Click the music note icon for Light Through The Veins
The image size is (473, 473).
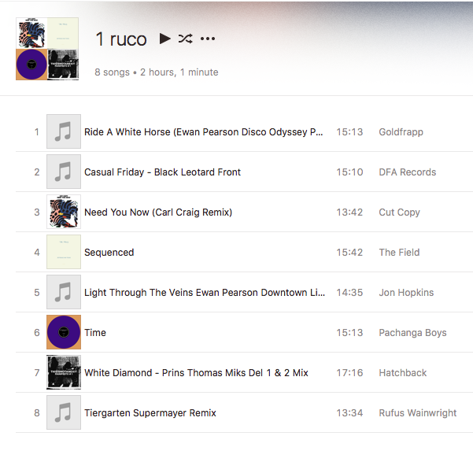(64, 292)
